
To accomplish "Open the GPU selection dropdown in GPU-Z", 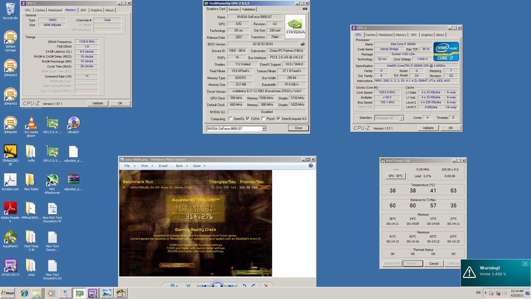I will [264, 129].
